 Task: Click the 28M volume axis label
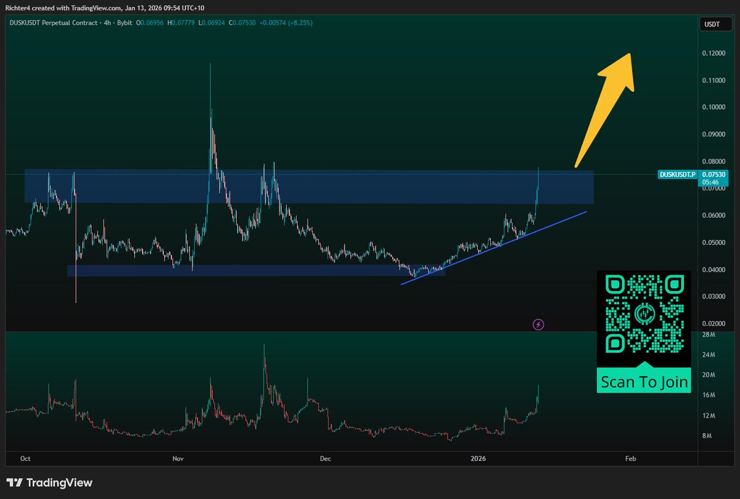click(708, 335)
